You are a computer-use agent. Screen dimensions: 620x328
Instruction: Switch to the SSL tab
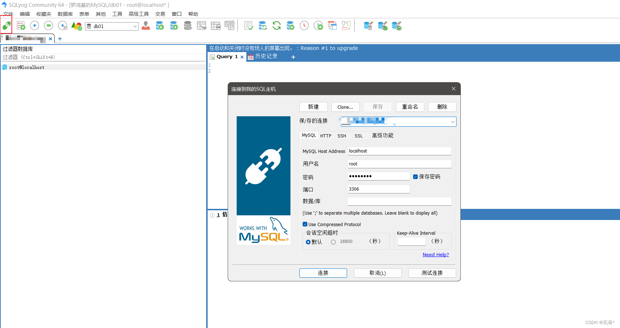point(359,136)
